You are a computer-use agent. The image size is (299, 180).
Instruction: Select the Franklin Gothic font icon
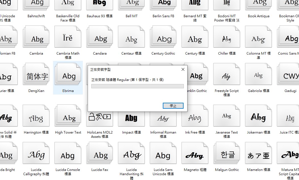(198, 74)
